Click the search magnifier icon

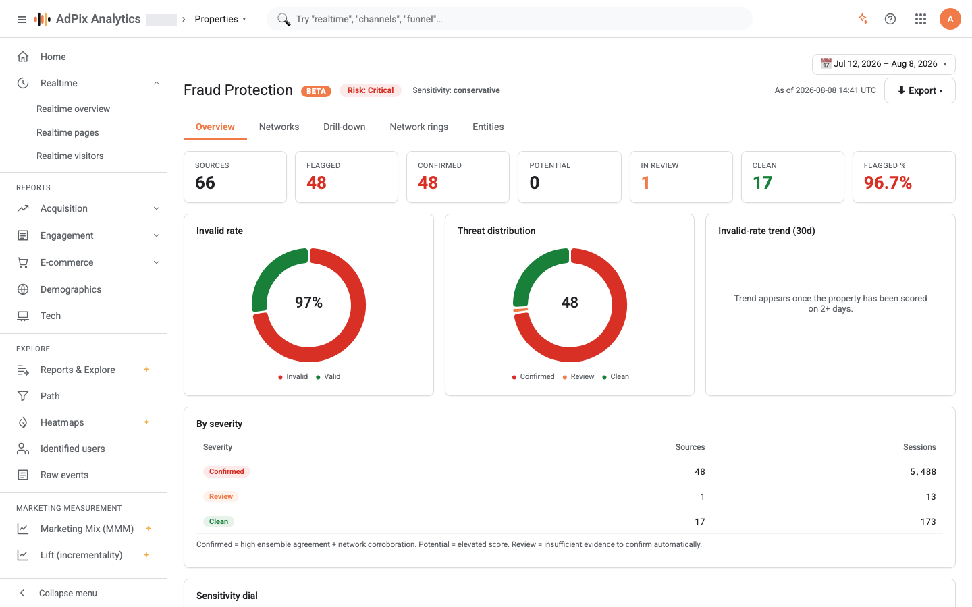point(284,19)
